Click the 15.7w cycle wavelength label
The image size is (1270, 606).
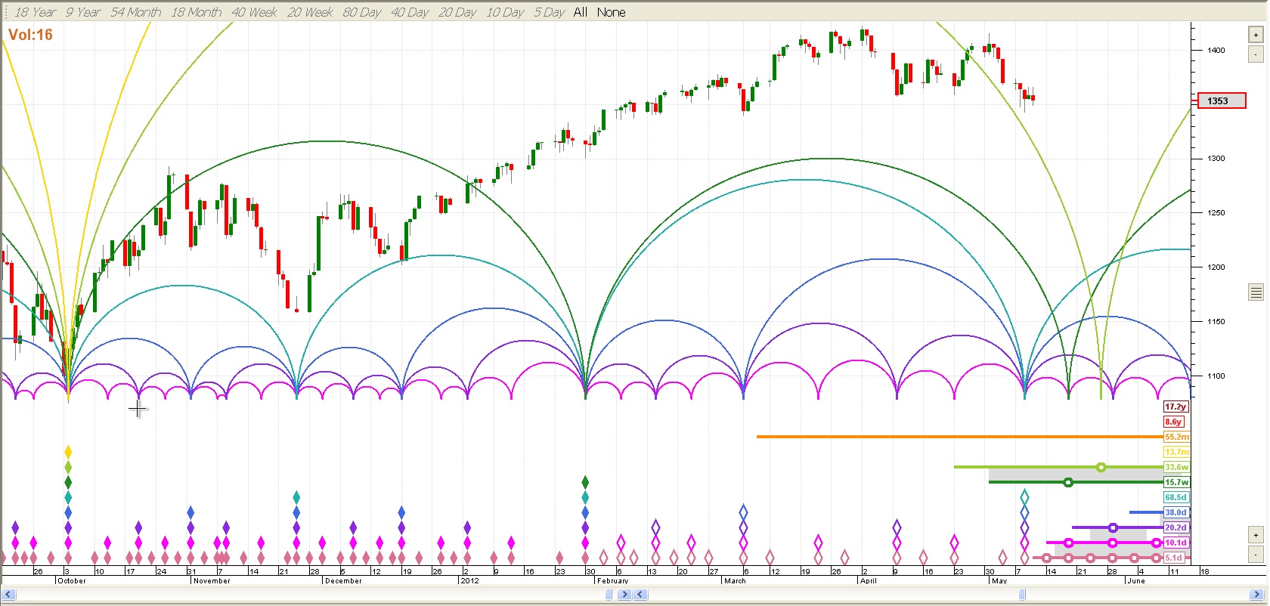pyautogui.click(x=1176, y=482)
